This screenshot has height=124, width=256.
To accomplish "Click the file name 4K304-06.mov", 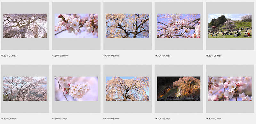I will click(9, 119).
